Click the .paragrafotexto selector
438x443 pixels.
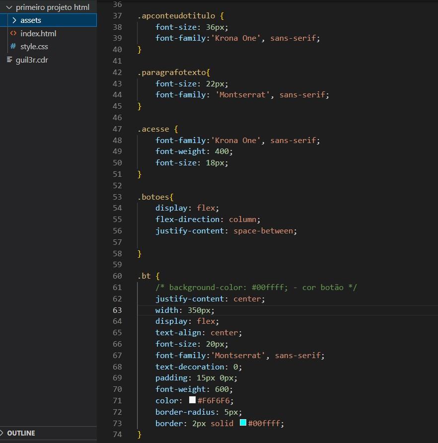click(x=172, y=73)
